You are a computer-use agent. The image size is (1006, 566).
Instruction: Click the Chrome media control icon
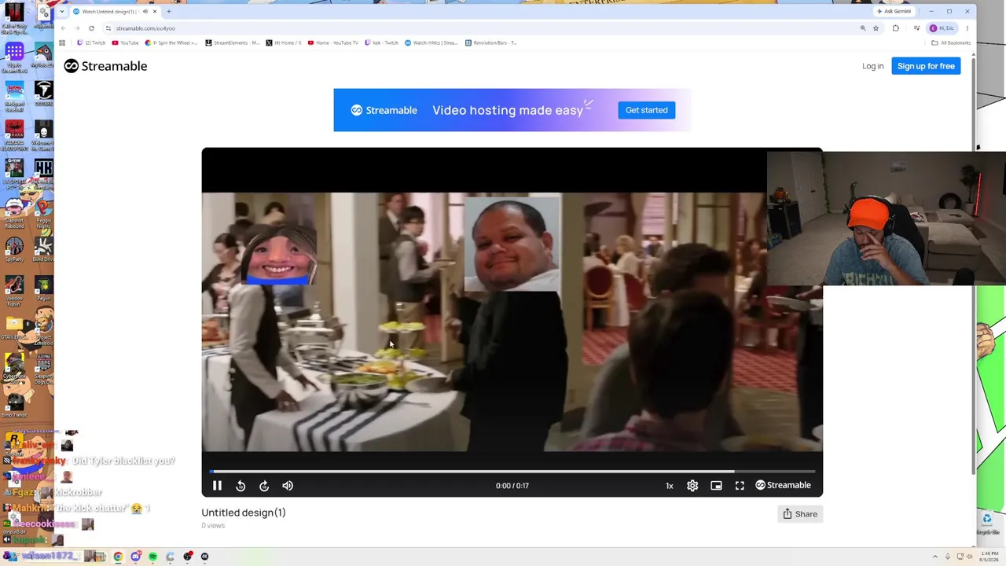[916, 28]
